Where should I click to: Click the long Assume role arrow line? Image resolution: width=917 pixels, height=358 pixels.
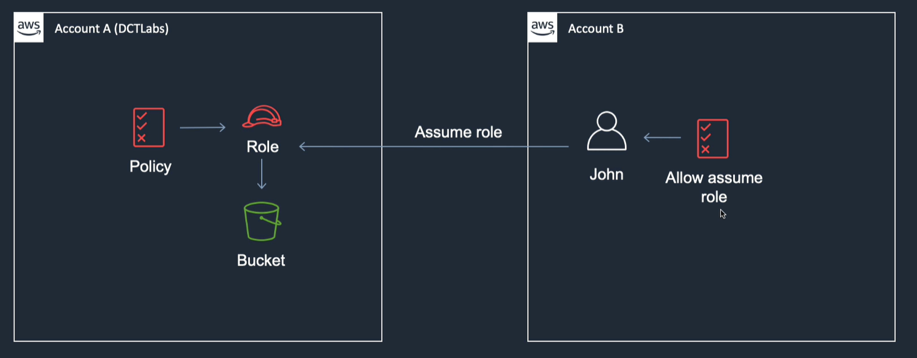[434, 146]
